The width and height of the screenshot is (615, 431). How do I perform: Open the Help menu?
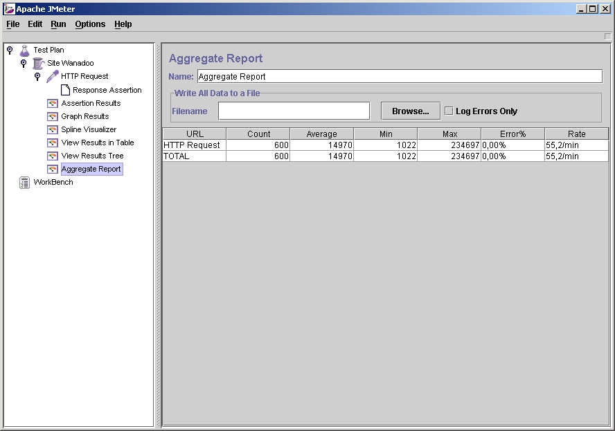click(123, 24)
